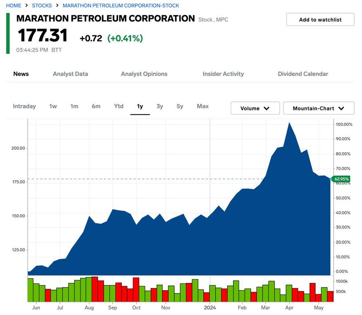Click the 150.00 price axis label
Image resolution: width=362 pixels, height=315 pixels.
click(19, 216)
